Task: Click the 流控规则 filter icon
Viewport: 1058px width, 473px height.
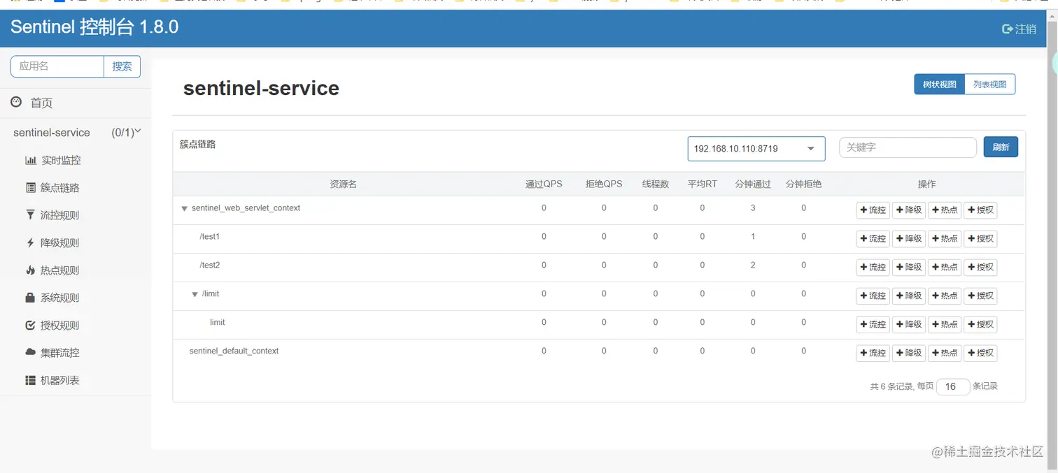Action: click(x=30, y=214)
